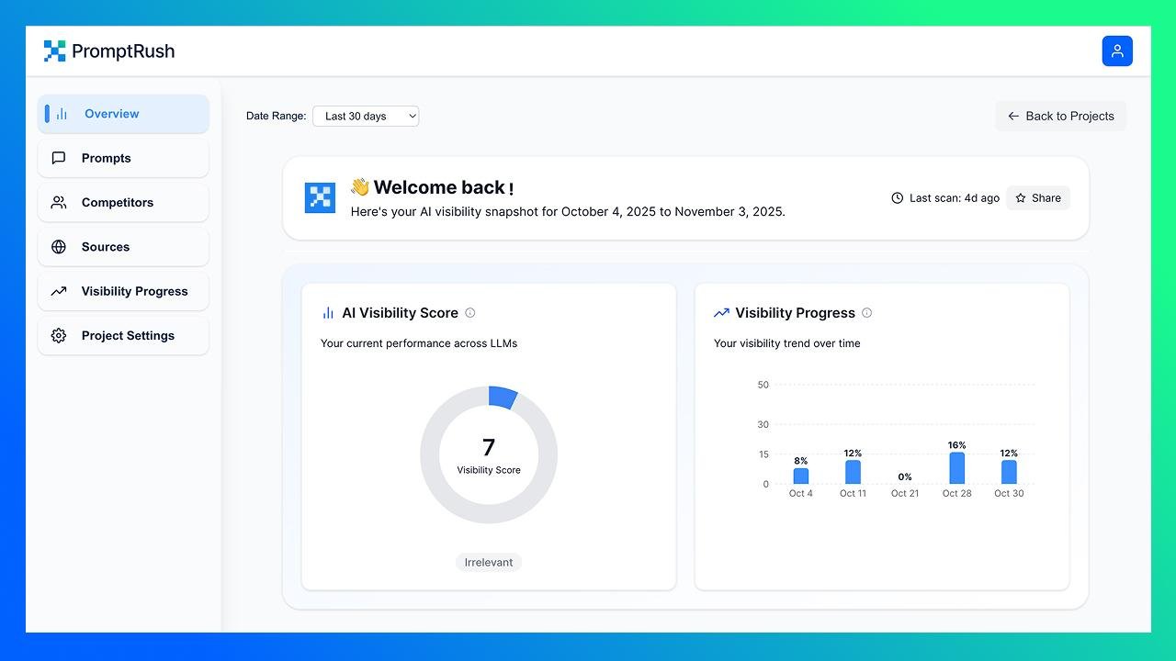Click the project logo in welcome banner

click(x=320, y=198)
